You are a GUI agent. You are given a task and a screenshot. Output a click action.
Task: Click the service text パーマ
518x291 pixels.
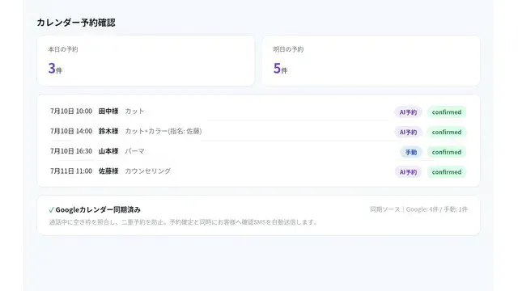(134, 151)
